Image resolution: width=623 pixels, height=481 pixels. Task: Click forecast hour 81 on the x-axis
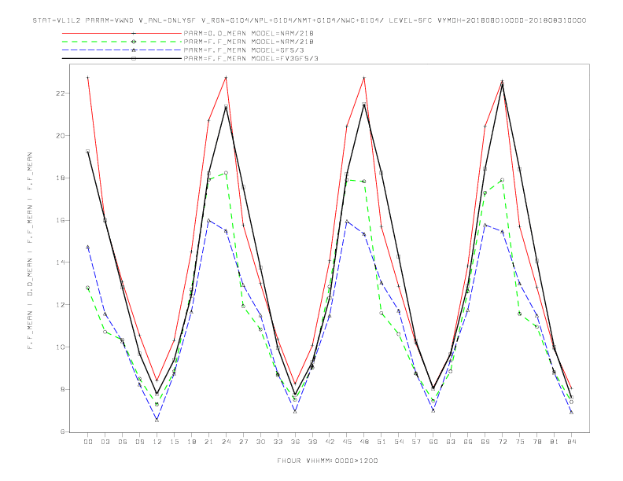point(555,442)
